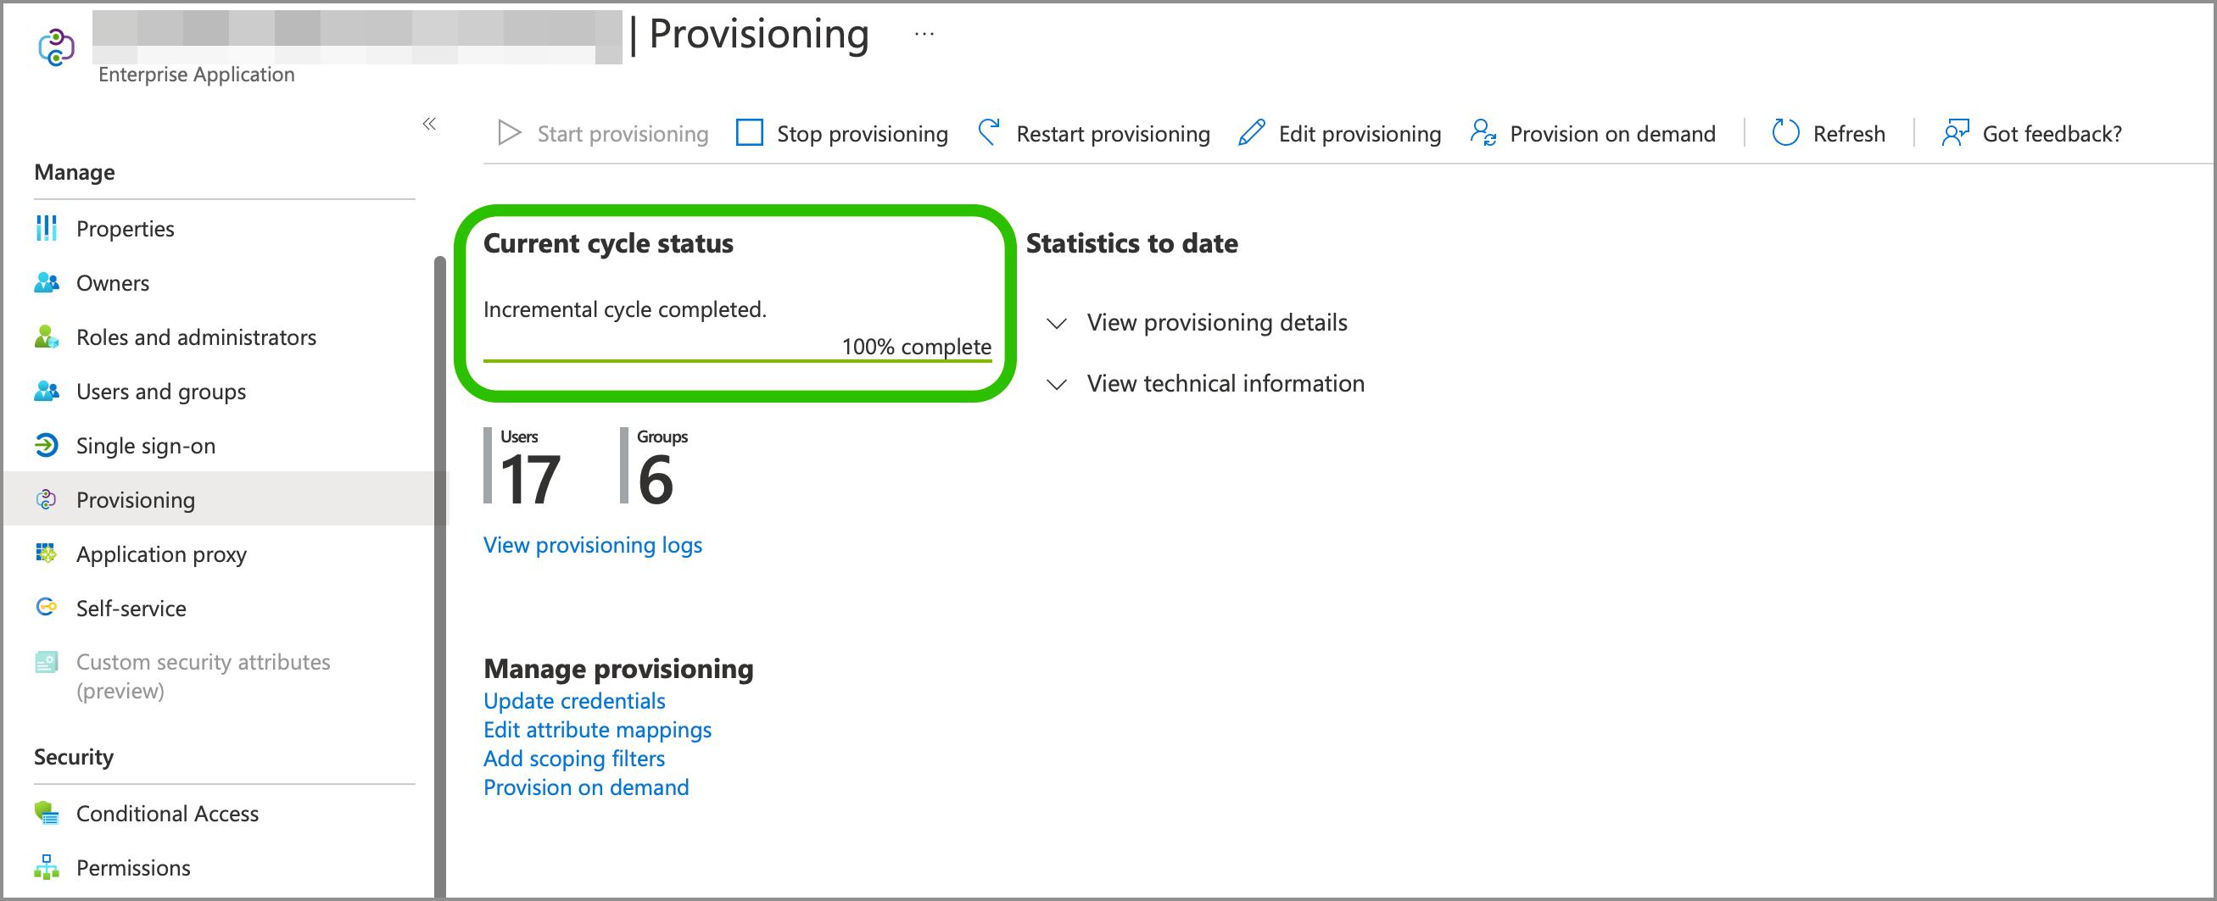Click the Refresh circular arrow icon
The height and width of the screenshot is (901, 2217).
[1785, 133]
